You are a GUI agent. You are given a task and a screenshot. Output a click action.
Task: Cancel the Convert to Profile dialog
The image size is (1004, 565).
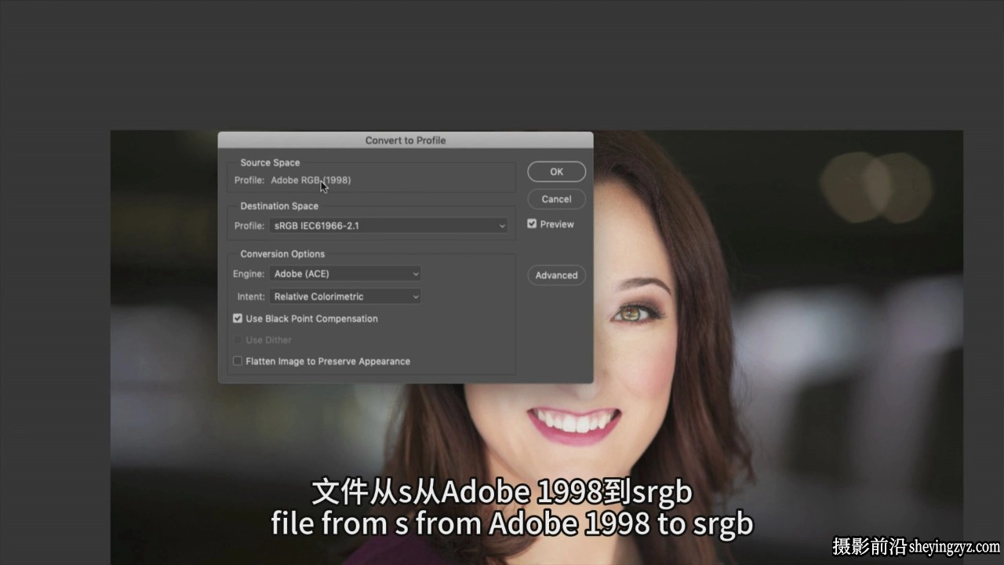pyautogui.click(x=556, y=199)
